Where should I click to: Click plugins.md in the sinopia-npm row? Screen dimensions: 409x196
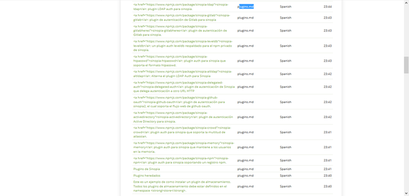point(246,160)
